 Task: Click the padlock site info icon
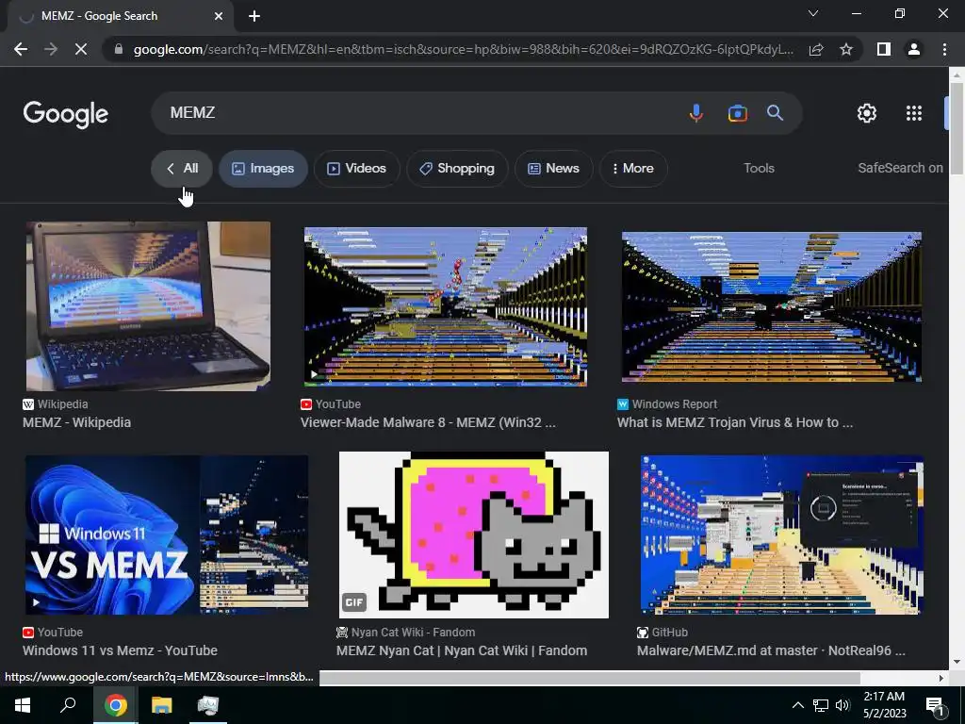[x=119, y=49]
